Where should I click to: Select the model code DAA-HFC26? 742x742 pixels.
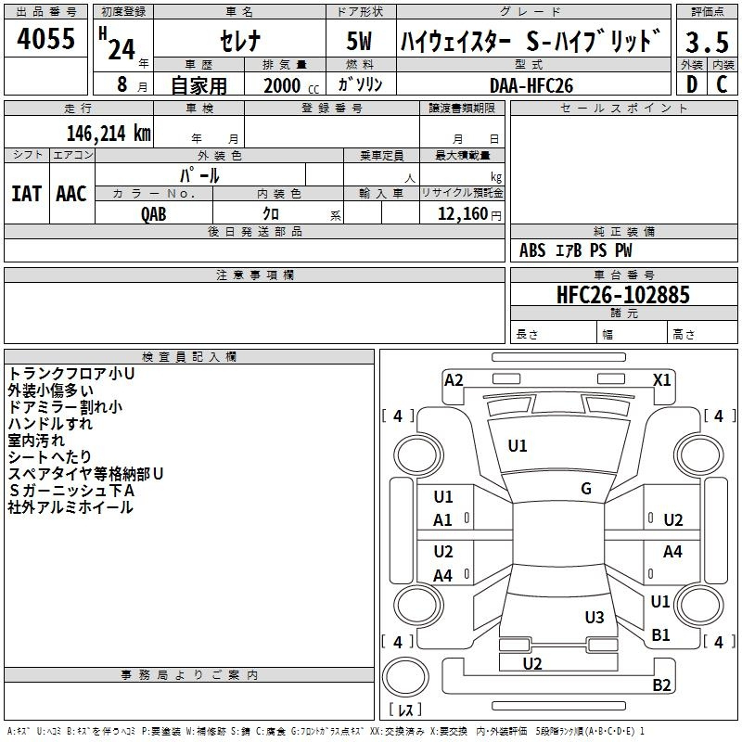[531, 85]
